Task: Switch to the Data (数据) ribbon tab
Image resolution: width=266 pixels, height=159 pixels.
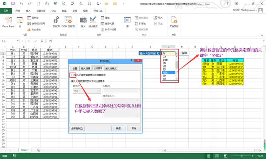Action: [x=64, y=11]
